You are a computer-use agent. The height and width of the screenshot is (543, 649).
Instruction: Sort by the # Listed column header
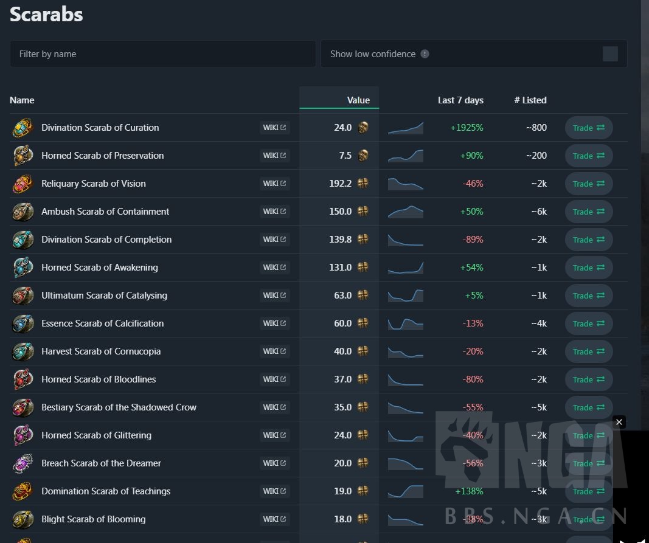pos(530,100)
